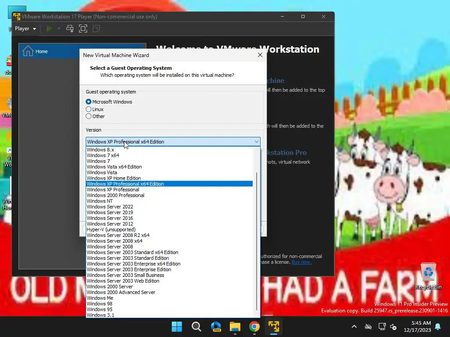
Task: Choose Windows Me option
Action: coord(169,298)
